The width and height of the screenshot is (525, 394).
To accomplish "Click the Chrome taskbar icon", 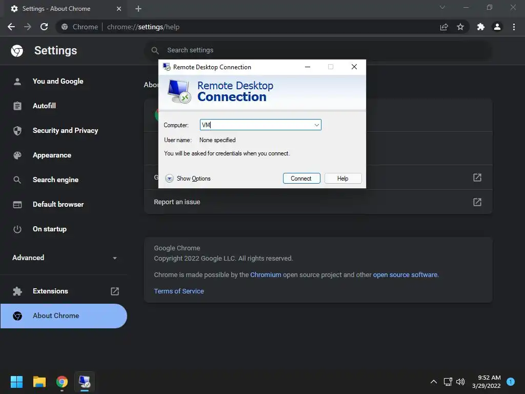I will (62, 382).
